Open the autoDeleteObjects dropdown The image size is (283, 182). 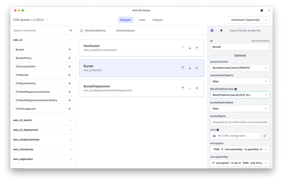click(x=240, y=81)
